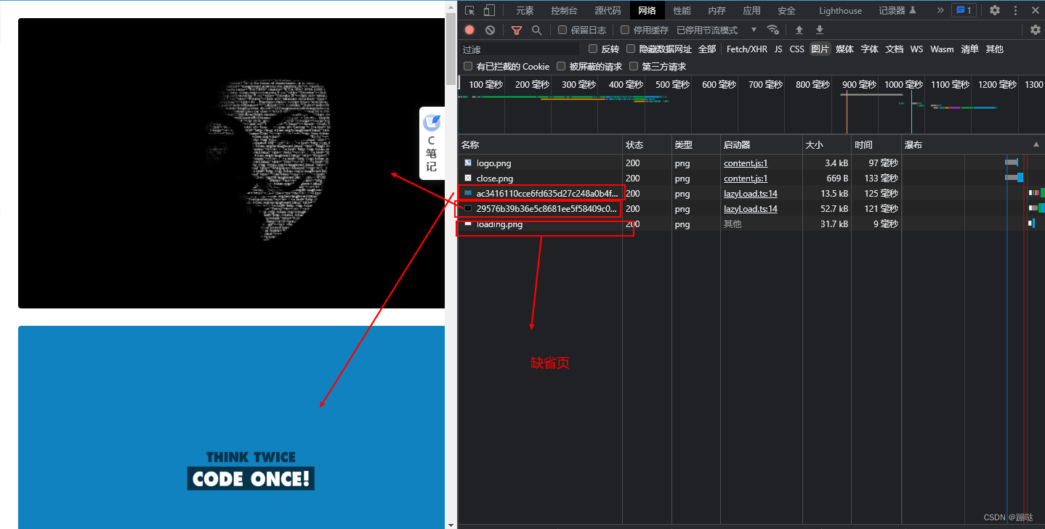1045x529 pixels.
Task: Select the 图片 image filter
Action: 820,49
